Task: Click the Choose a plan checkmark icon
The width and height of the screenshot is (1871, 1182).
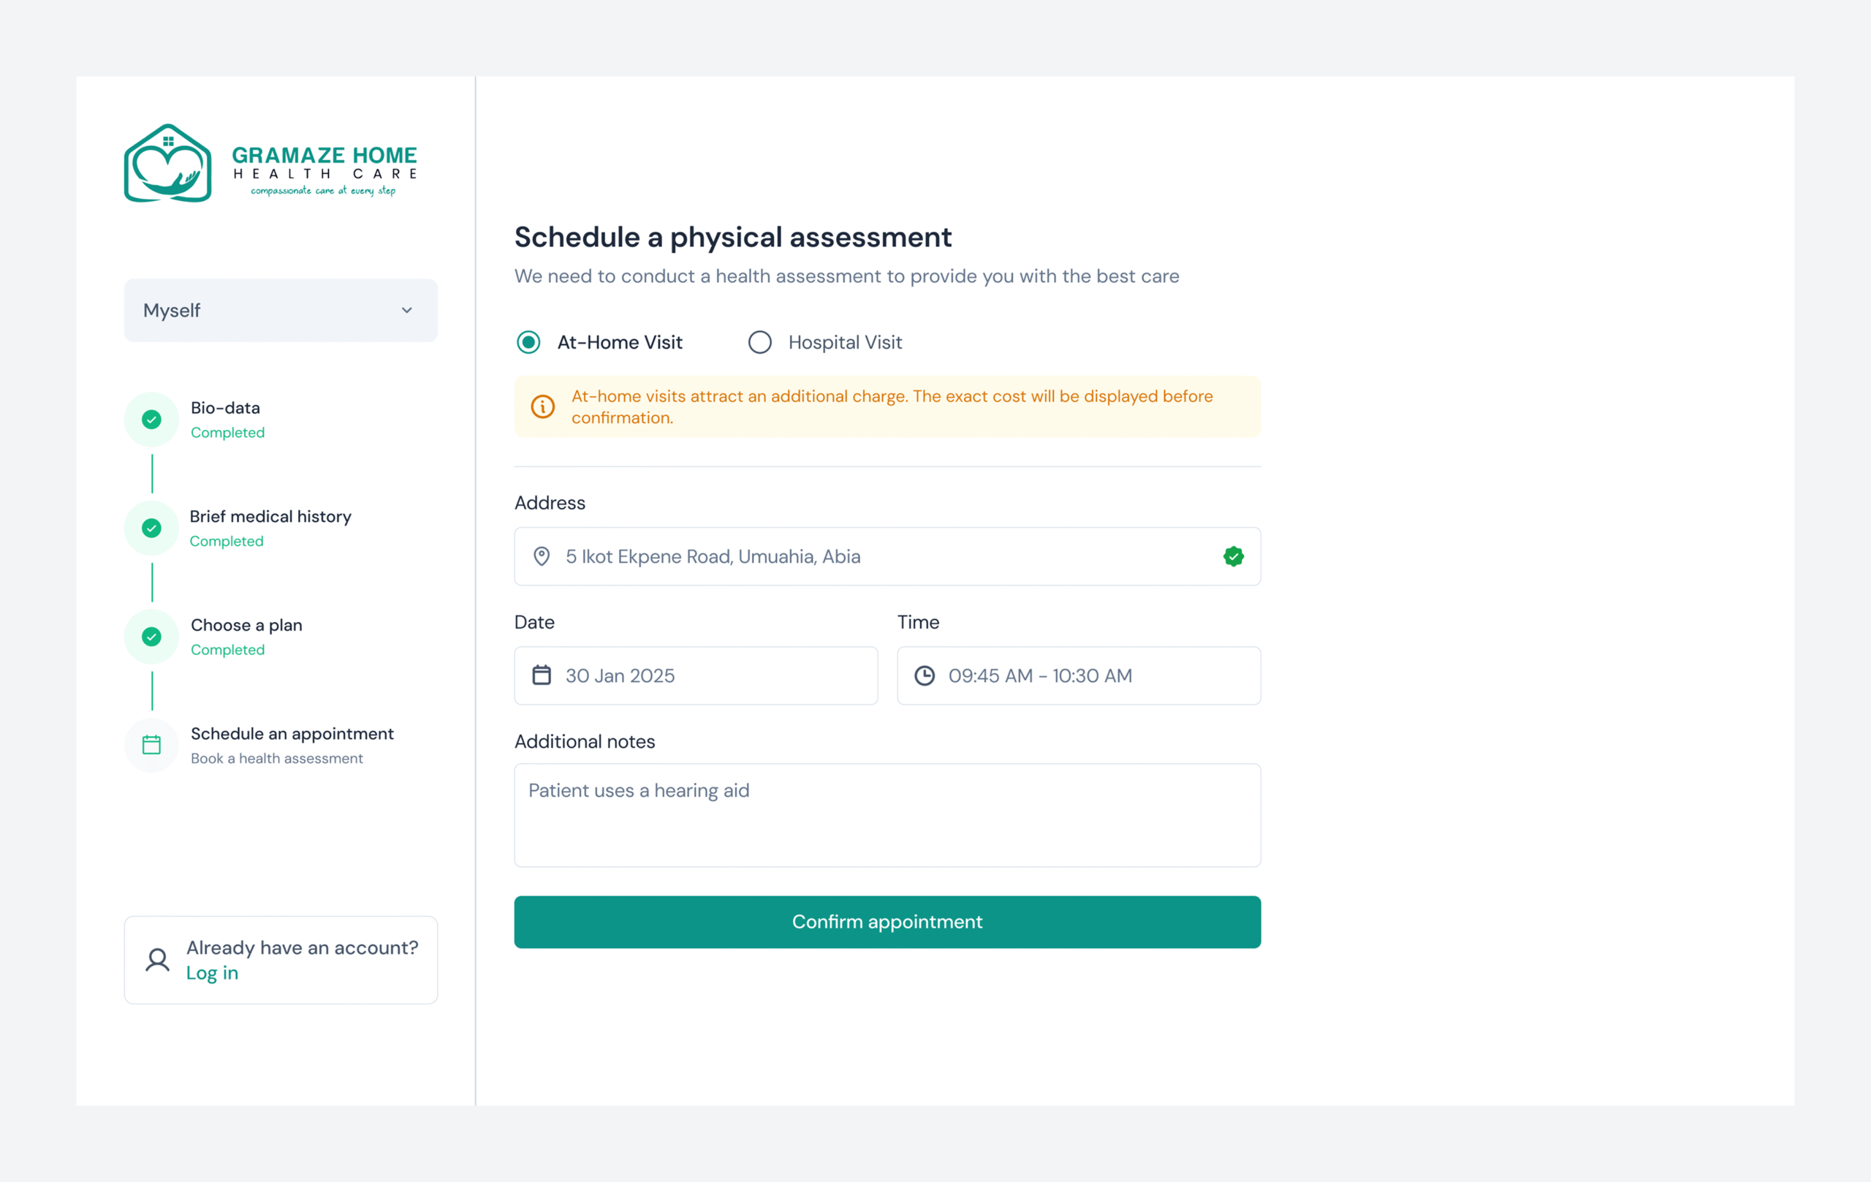Action: click(x=151, y=637)
